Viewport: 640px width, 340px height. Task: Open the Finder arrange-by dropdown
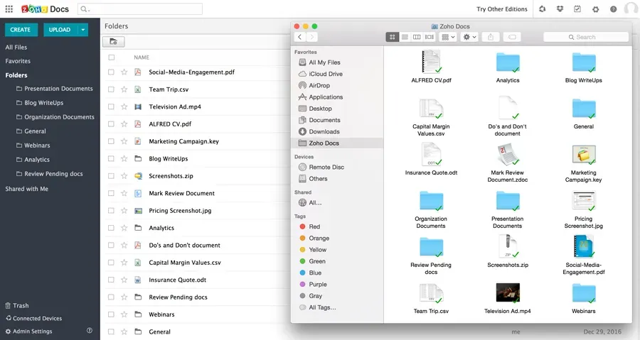[x=448, y=37]
